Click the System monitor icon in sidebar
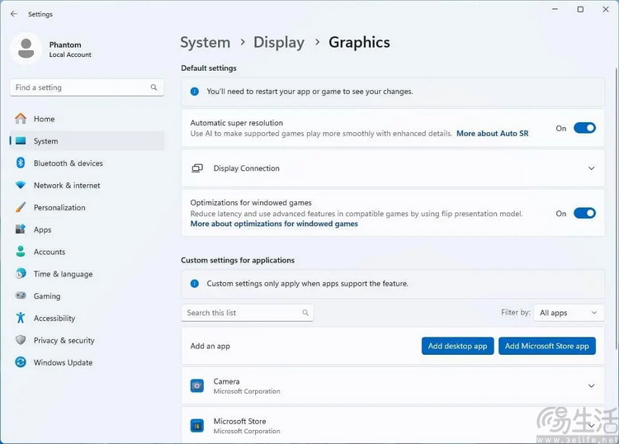This screenshot has height=444, width=619. 21,141
